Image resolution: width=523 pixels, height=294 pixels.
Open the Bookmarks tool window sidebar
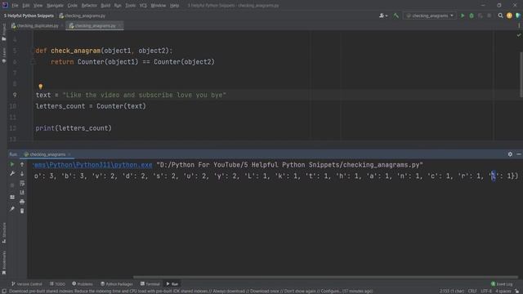coord(3,263)
